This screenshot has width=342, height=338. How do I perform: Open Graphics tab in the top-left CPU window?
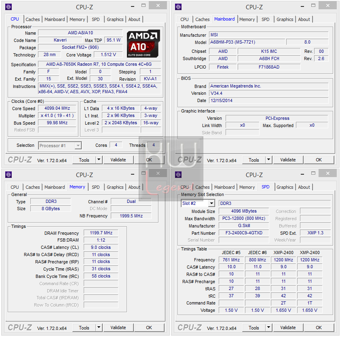pos(115,19)
